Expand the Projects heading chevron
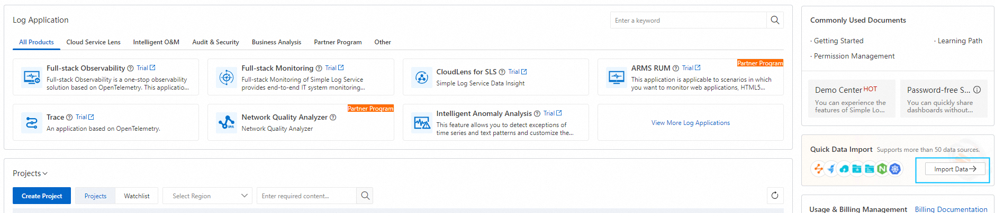 click(x=45, y=173)
